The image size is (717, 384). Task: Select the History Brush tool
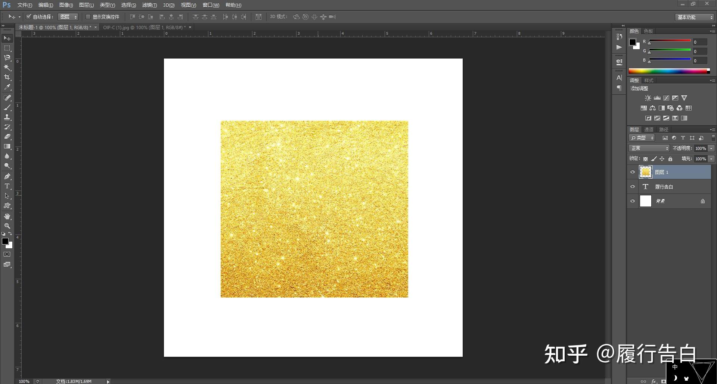[x=7, y=127]
